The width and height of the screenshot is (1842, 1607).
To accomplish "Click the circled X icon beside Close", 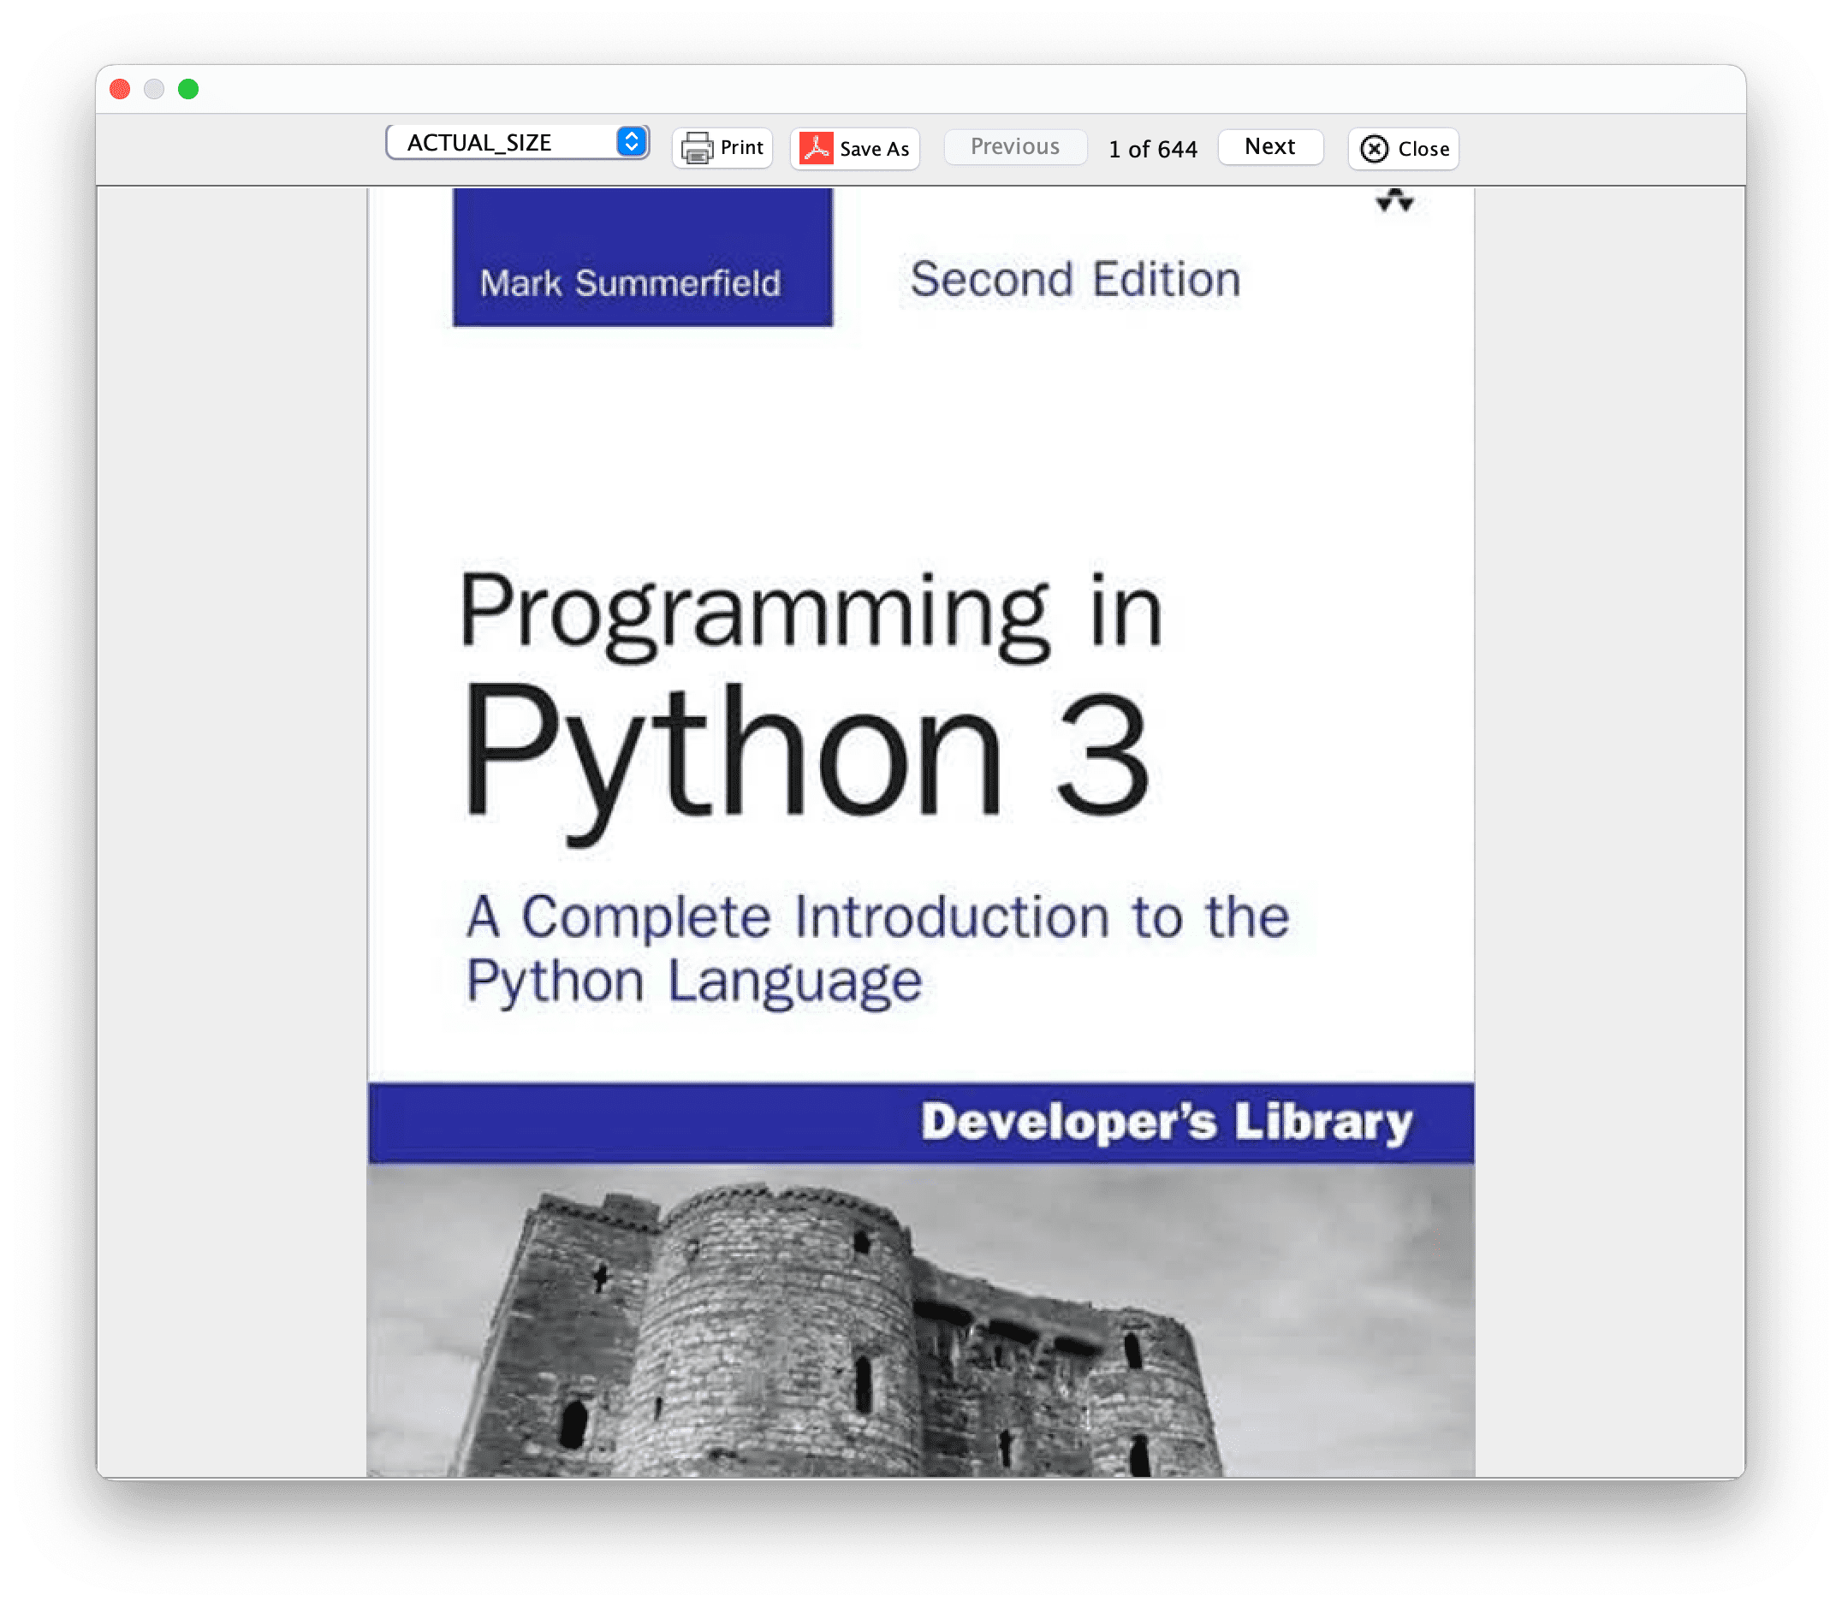I will (x=1374, y=149).
